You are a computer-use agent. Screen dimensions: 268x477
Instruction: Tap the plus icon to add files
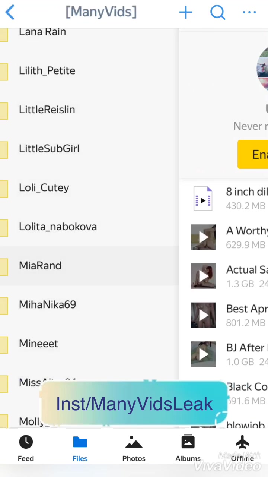point(186,12)
